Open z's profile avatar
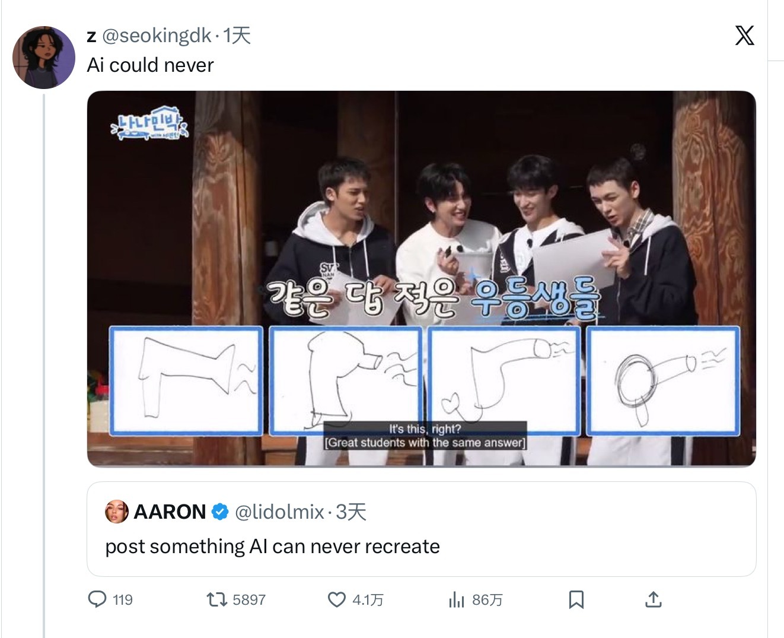 44,58
